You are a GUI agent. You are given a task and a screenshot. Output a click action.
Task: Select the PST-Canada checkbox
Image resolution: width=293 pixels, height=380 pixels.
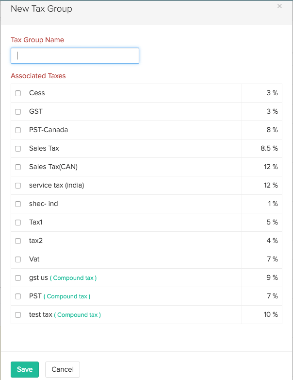tap(18, 130)
